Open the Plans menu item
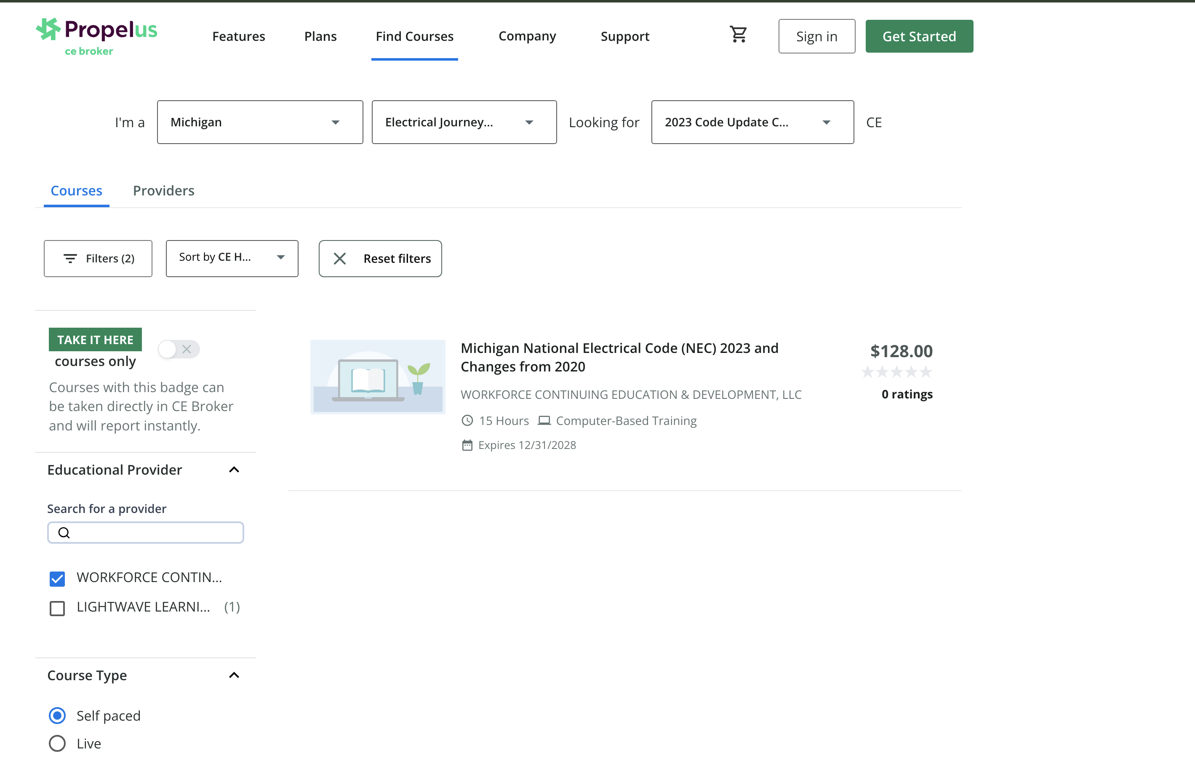 [320, 36]
